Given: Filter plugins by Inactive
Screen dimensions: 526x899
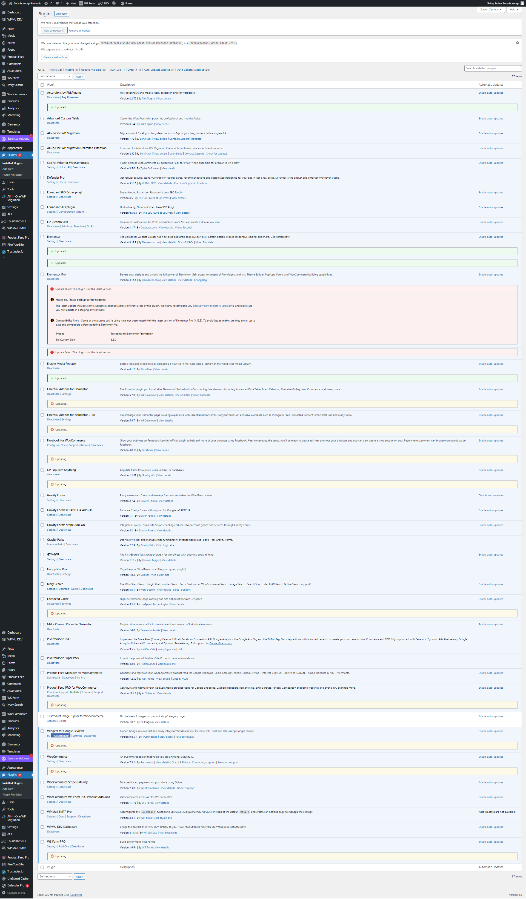Looking at the screenshot, I should point(71,70).
